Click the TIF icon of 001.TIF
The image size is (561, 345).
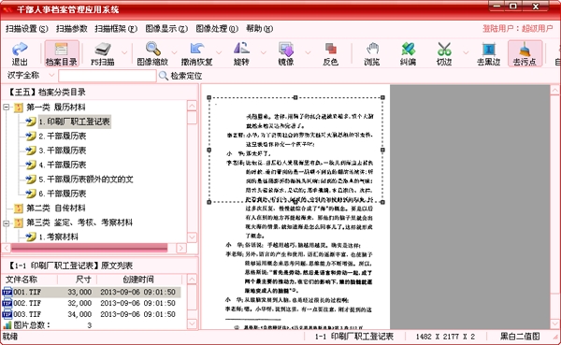[7, 292]
